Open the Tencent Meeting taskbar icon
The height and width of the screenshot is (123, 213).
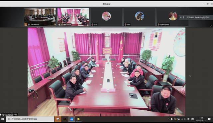72,119
